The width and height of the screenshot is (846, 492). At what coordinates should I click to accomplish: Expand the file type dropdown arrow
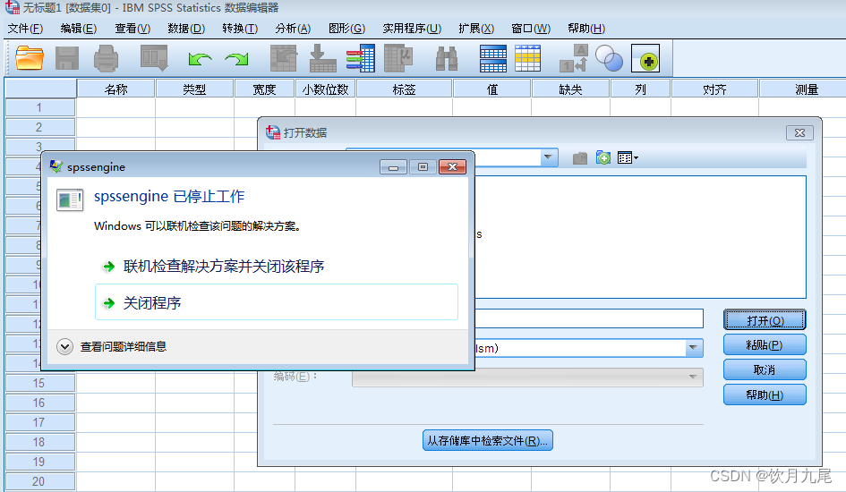pyautogui.click(x=694, y=348)
